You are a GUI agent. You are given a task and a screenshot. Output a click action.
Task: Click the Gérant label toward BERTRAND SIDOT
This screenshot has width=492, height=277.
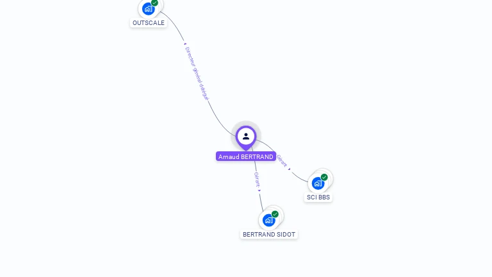258,180
